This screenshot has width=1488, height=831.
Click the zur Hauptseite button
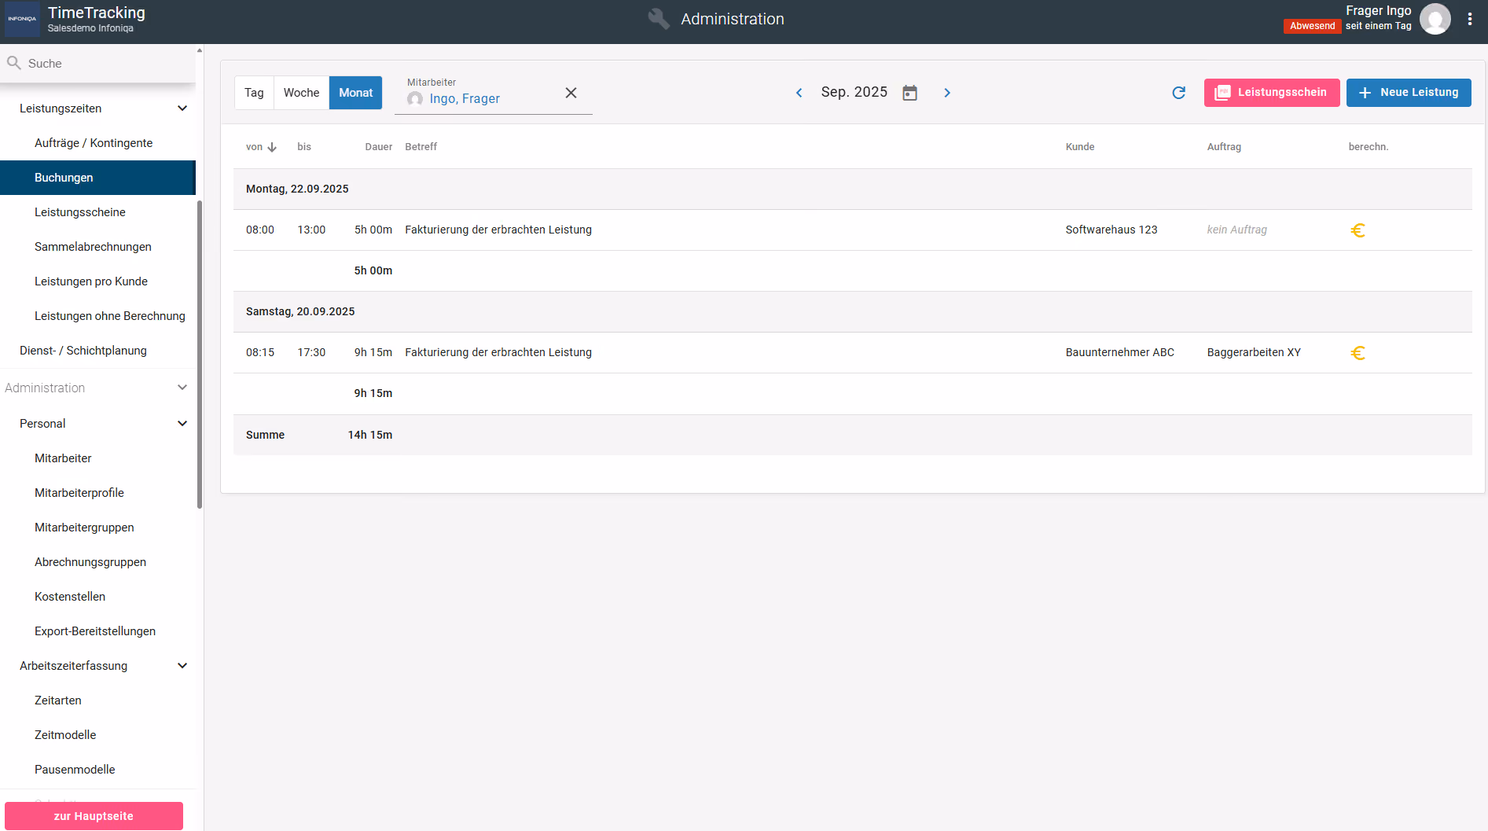(94, 816)
